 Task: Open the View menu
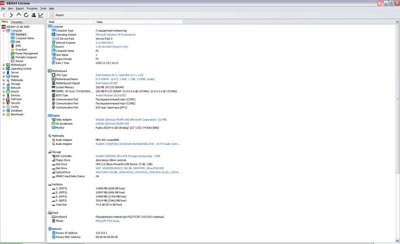coord(10,8)
